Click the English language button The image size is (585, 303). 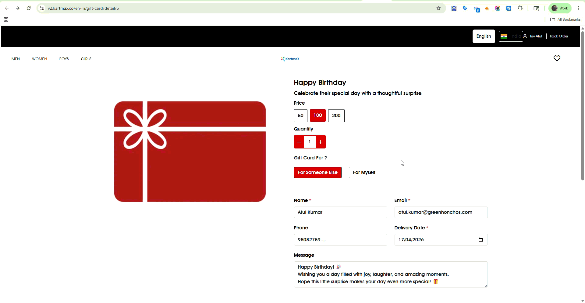[x=484, y=36]
